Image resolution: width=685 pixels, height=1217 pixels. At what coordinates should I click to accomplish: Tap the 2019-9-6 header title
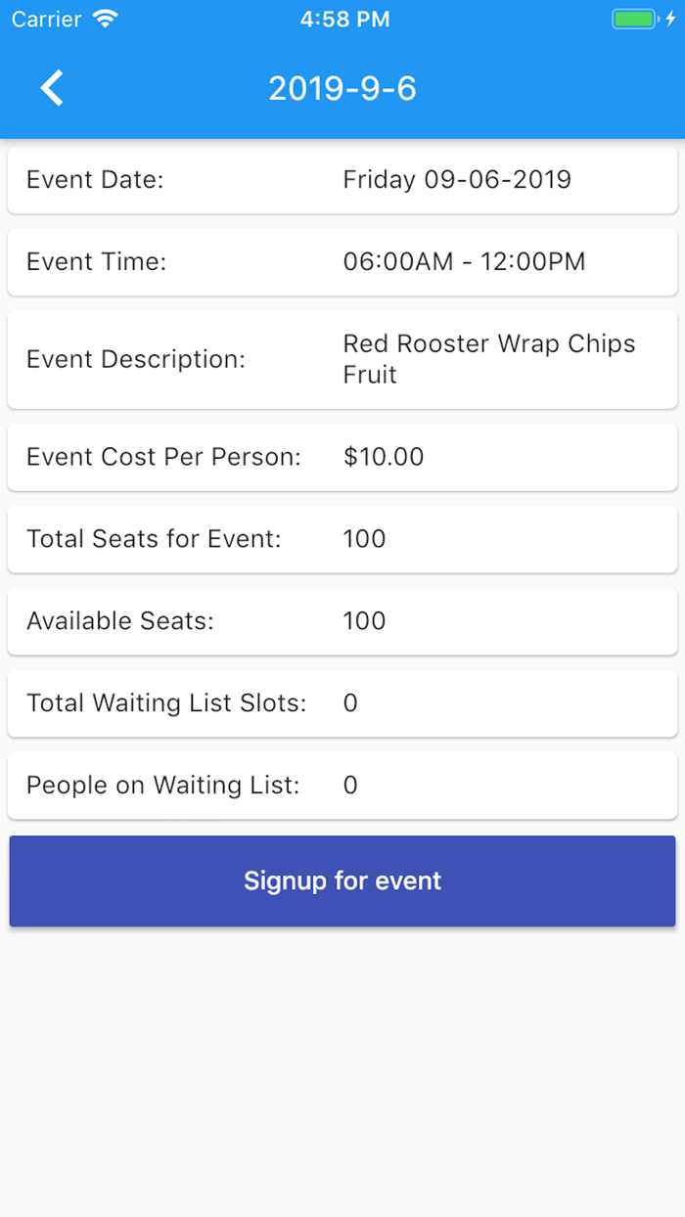pos(342,89)
